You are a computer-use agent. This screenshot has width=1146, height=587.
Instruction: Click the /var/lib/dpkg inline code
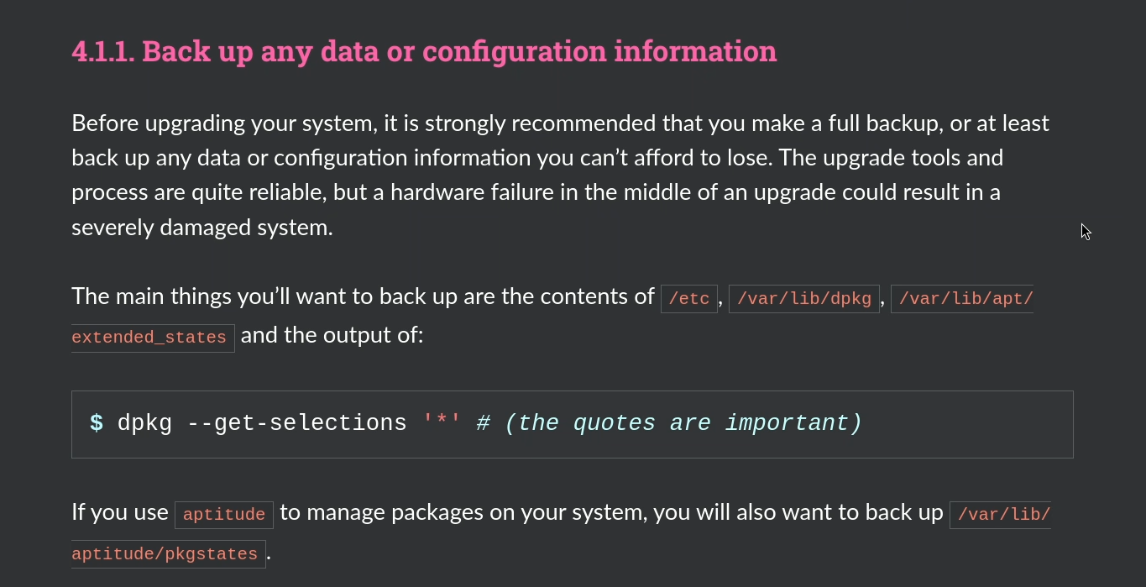coord(804,299)
